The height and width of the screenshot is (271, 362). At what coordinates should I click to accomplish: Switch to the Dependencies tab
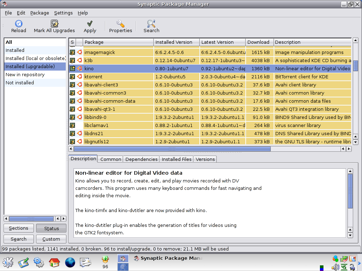[141, 159]
